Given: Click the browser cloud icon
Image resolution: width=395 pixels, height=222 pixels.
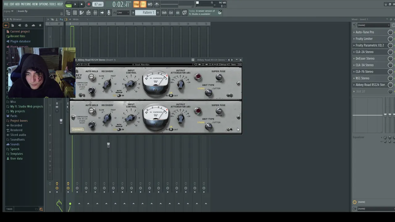Looking at the screenshot, I should (x=33, y=25).
